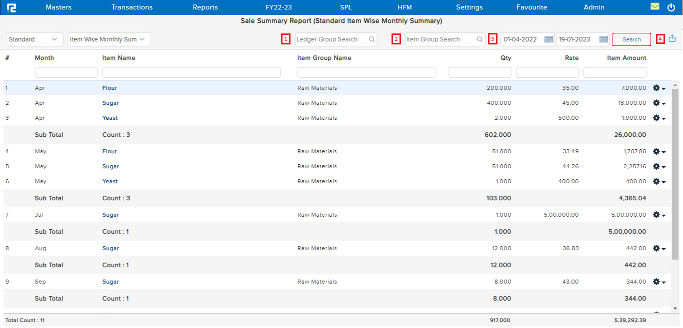Screen dimensions: 683x328
Task: Open the calendar for the end date 19-01-2023
Action: (603, 39)
